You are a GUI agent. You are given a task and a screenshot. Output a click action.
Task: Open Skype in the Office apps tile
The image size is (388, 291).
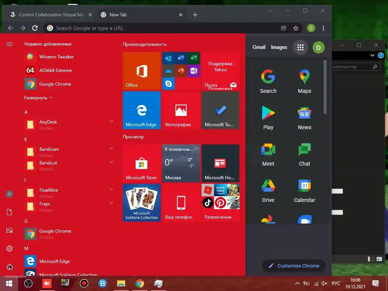169,83
